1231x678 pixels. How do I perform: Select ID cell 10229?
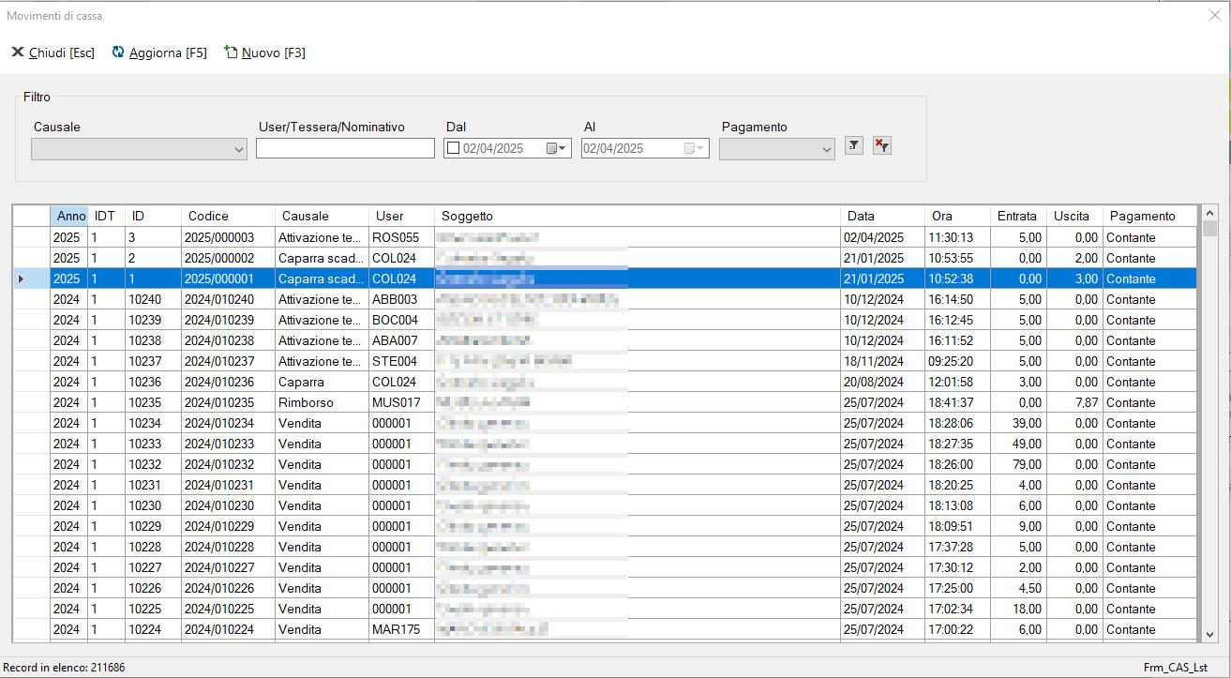[153, 526]
